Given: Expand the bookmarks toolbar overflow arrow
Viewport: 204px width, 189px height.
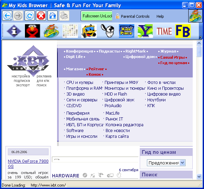Looking at the screenshot, I should click(x=201, y=38).
